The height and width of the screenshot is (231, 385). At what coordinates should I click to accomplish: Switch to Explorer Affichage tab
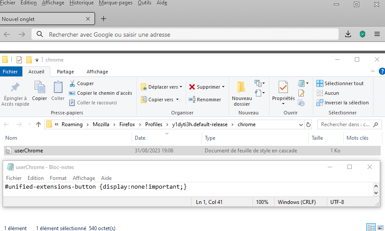click(x=97, y=72)
